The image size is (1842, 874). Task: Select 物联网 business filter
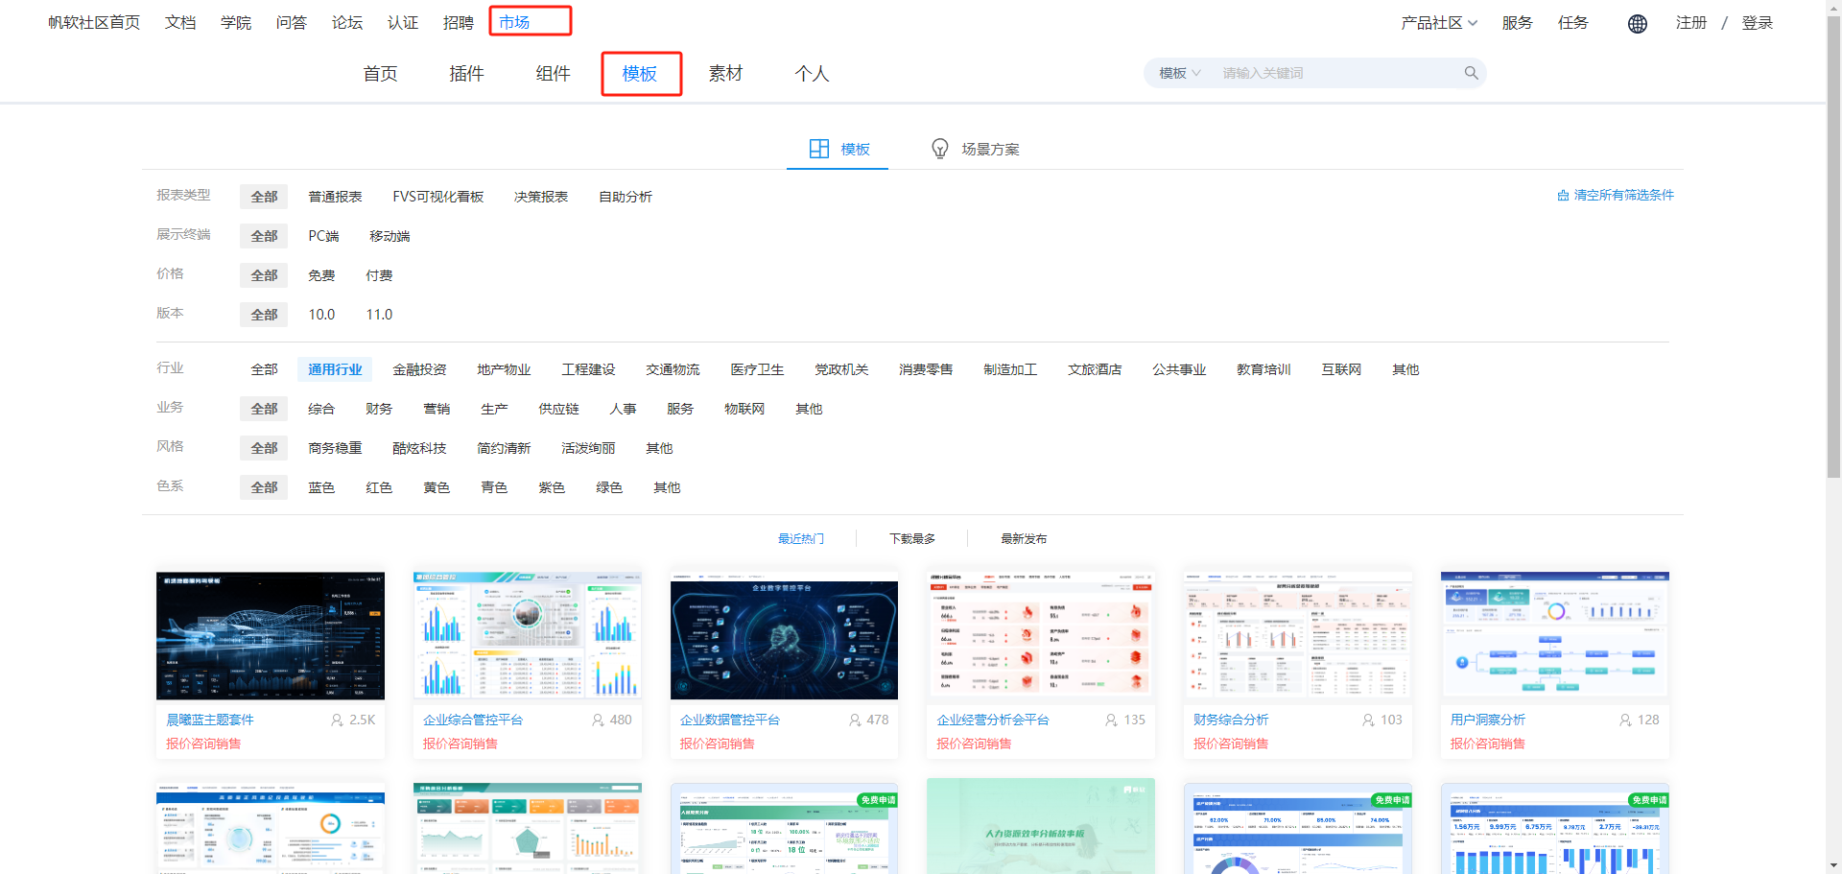pos(744,409)
